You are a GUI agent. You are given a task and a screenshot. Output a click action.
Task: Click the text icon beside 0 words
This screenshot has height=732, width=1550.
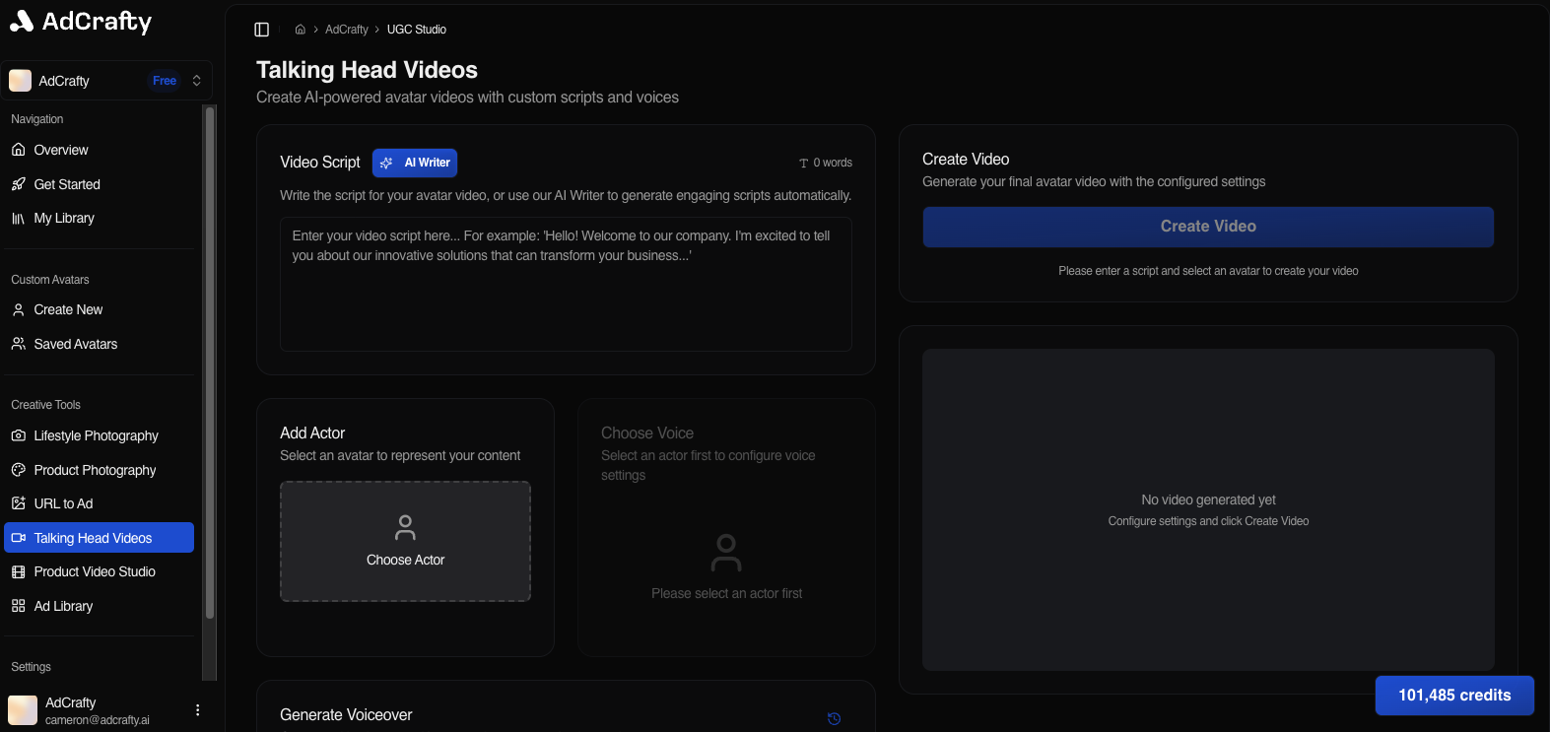pyautogui.click(x=804, y=164)
